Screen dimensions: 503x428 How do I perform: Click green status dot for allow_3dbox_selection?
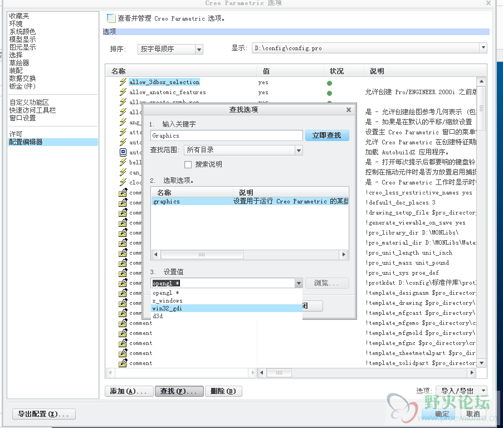[x=329, y=84]
